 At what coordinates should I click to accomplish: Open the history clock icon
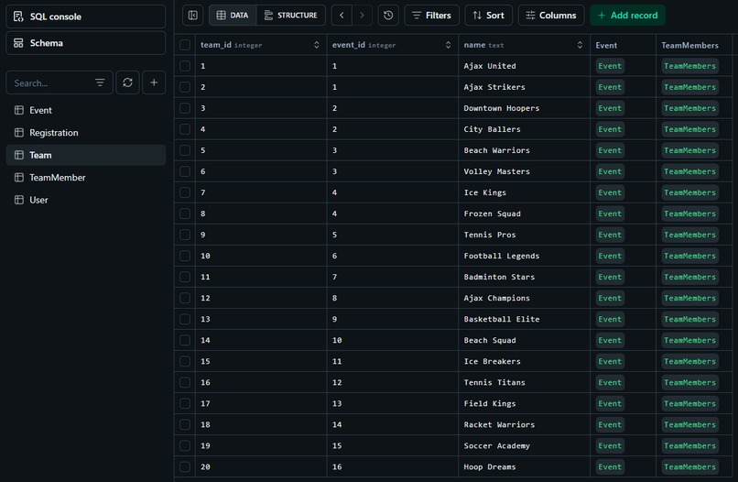[388, 15]
